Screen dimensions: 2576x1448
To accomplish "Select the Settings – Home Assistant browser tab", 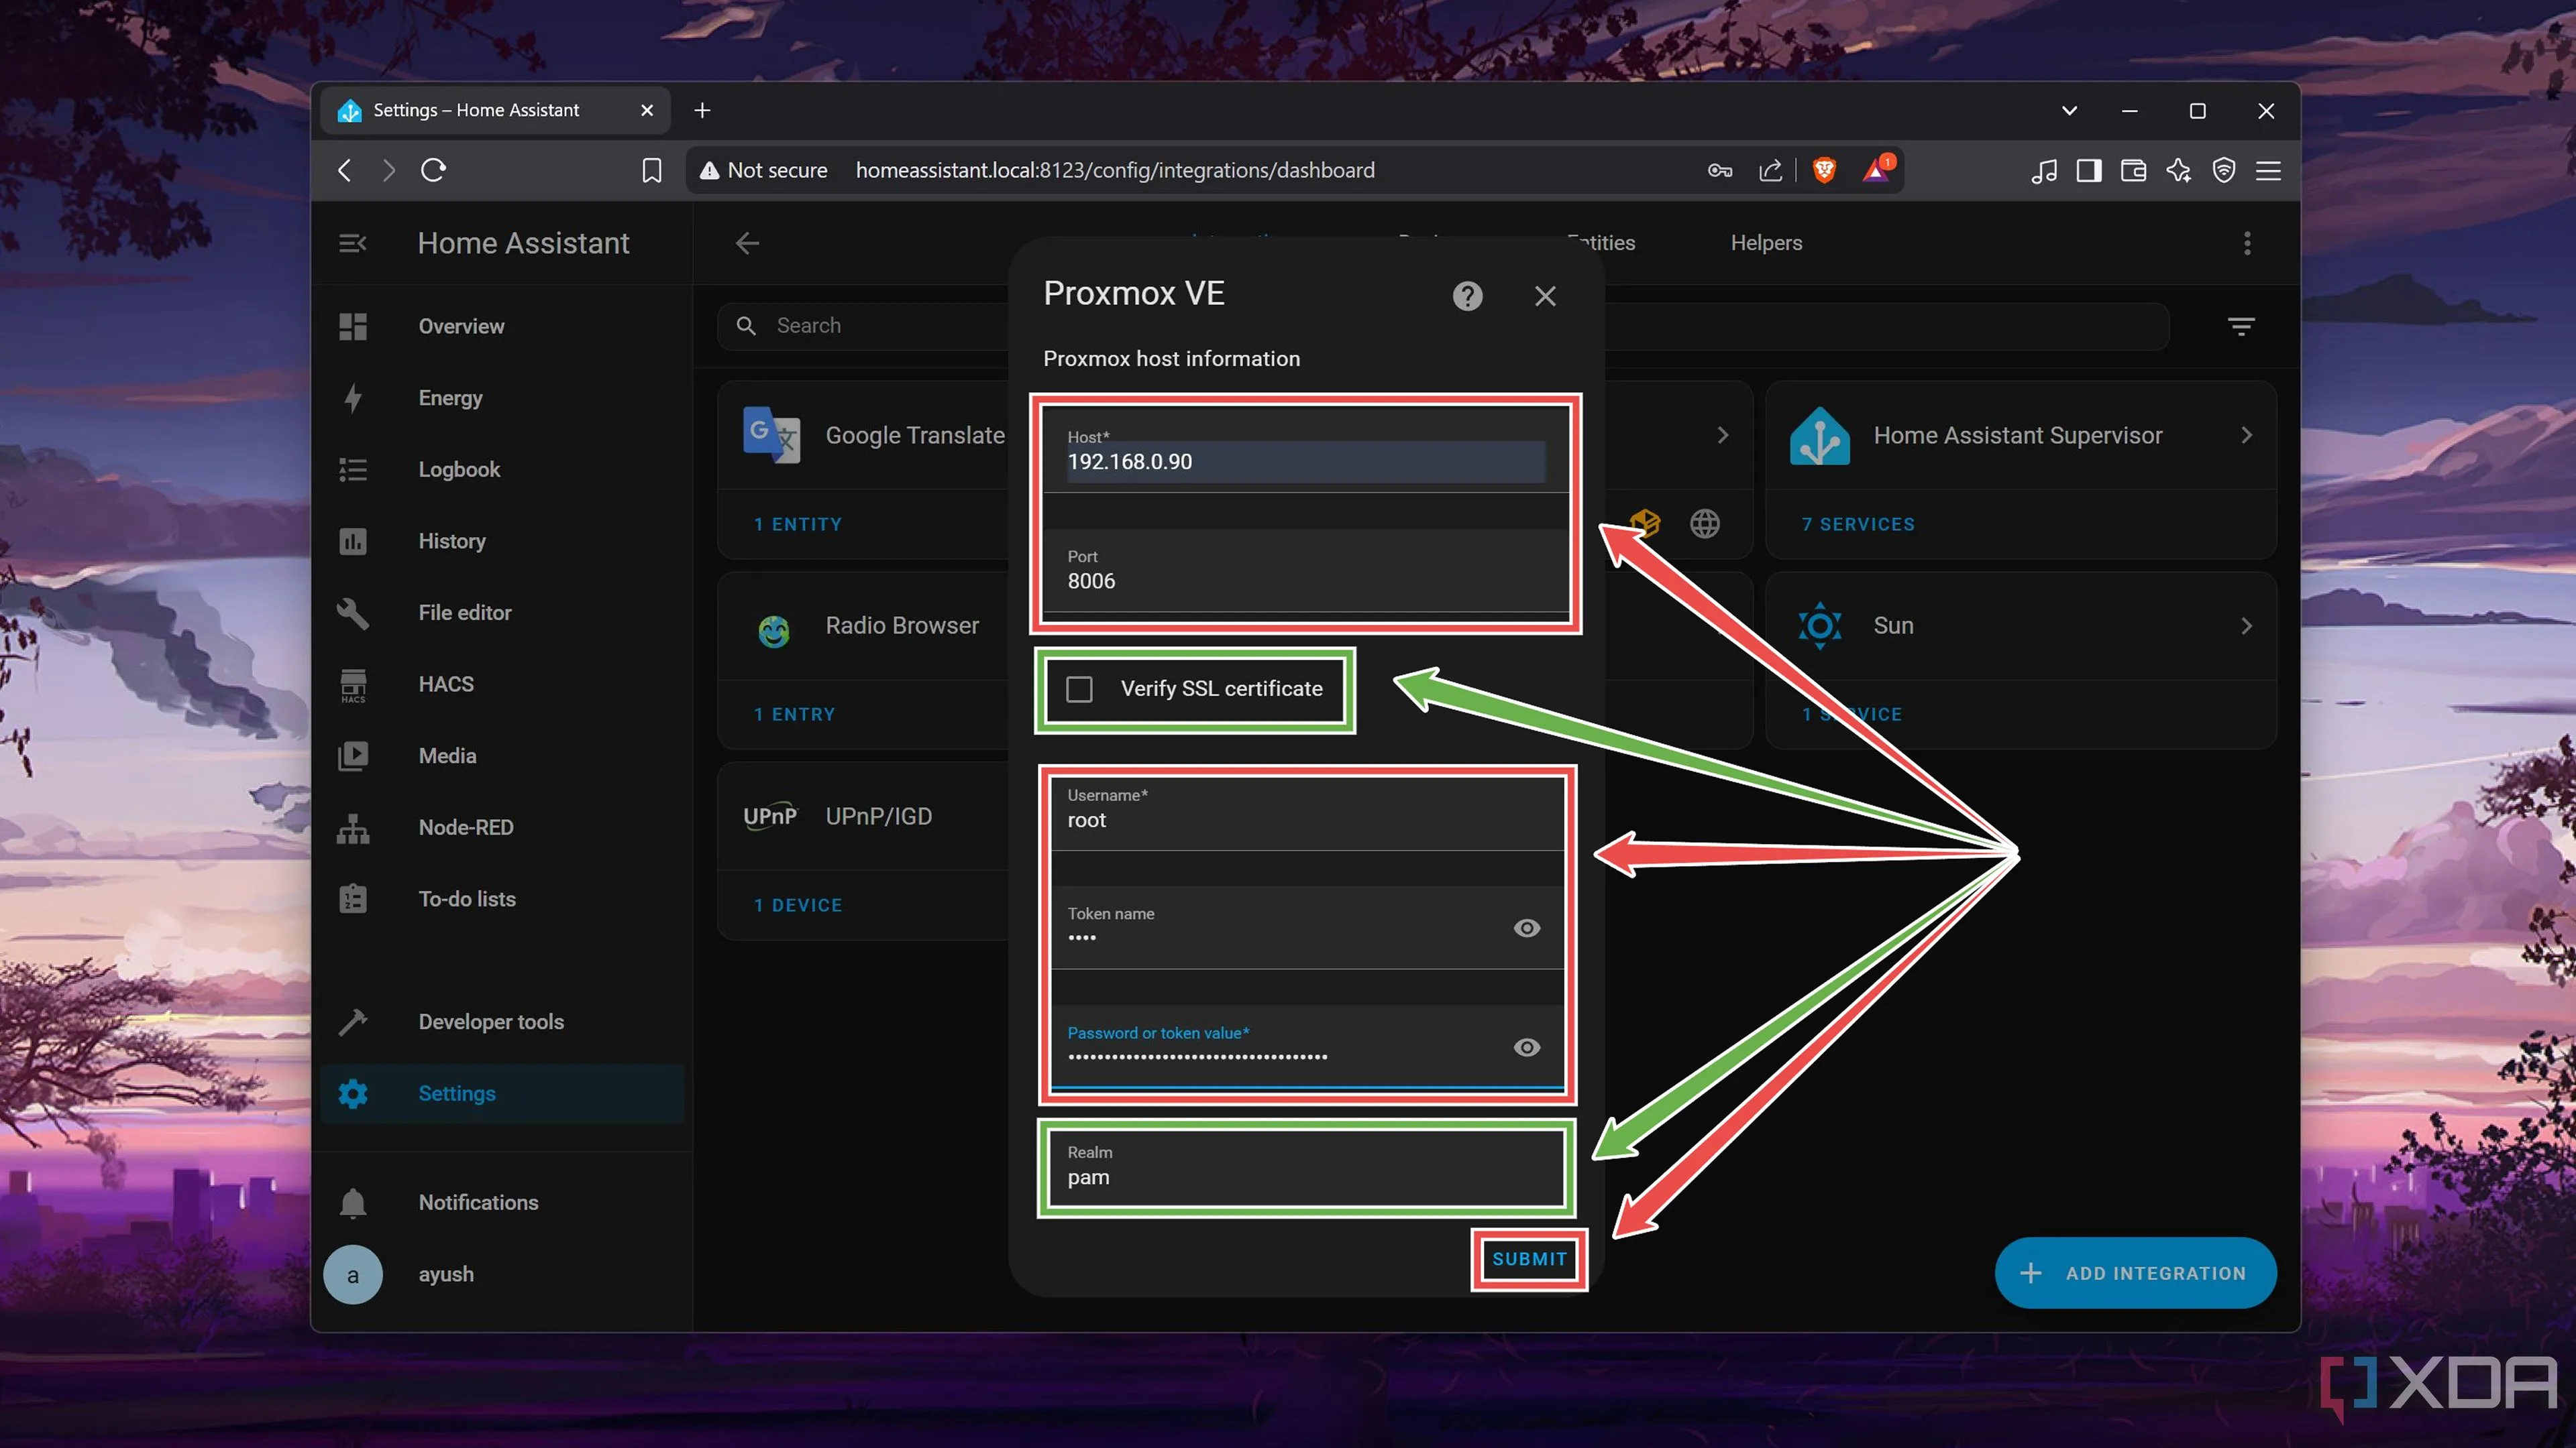I will tap(496, 110).
